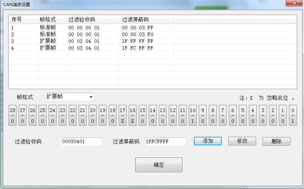Click the 过滤验收码 input field
Screen dimensions: 304x189
pyautogui.click(x=82, y=142)
